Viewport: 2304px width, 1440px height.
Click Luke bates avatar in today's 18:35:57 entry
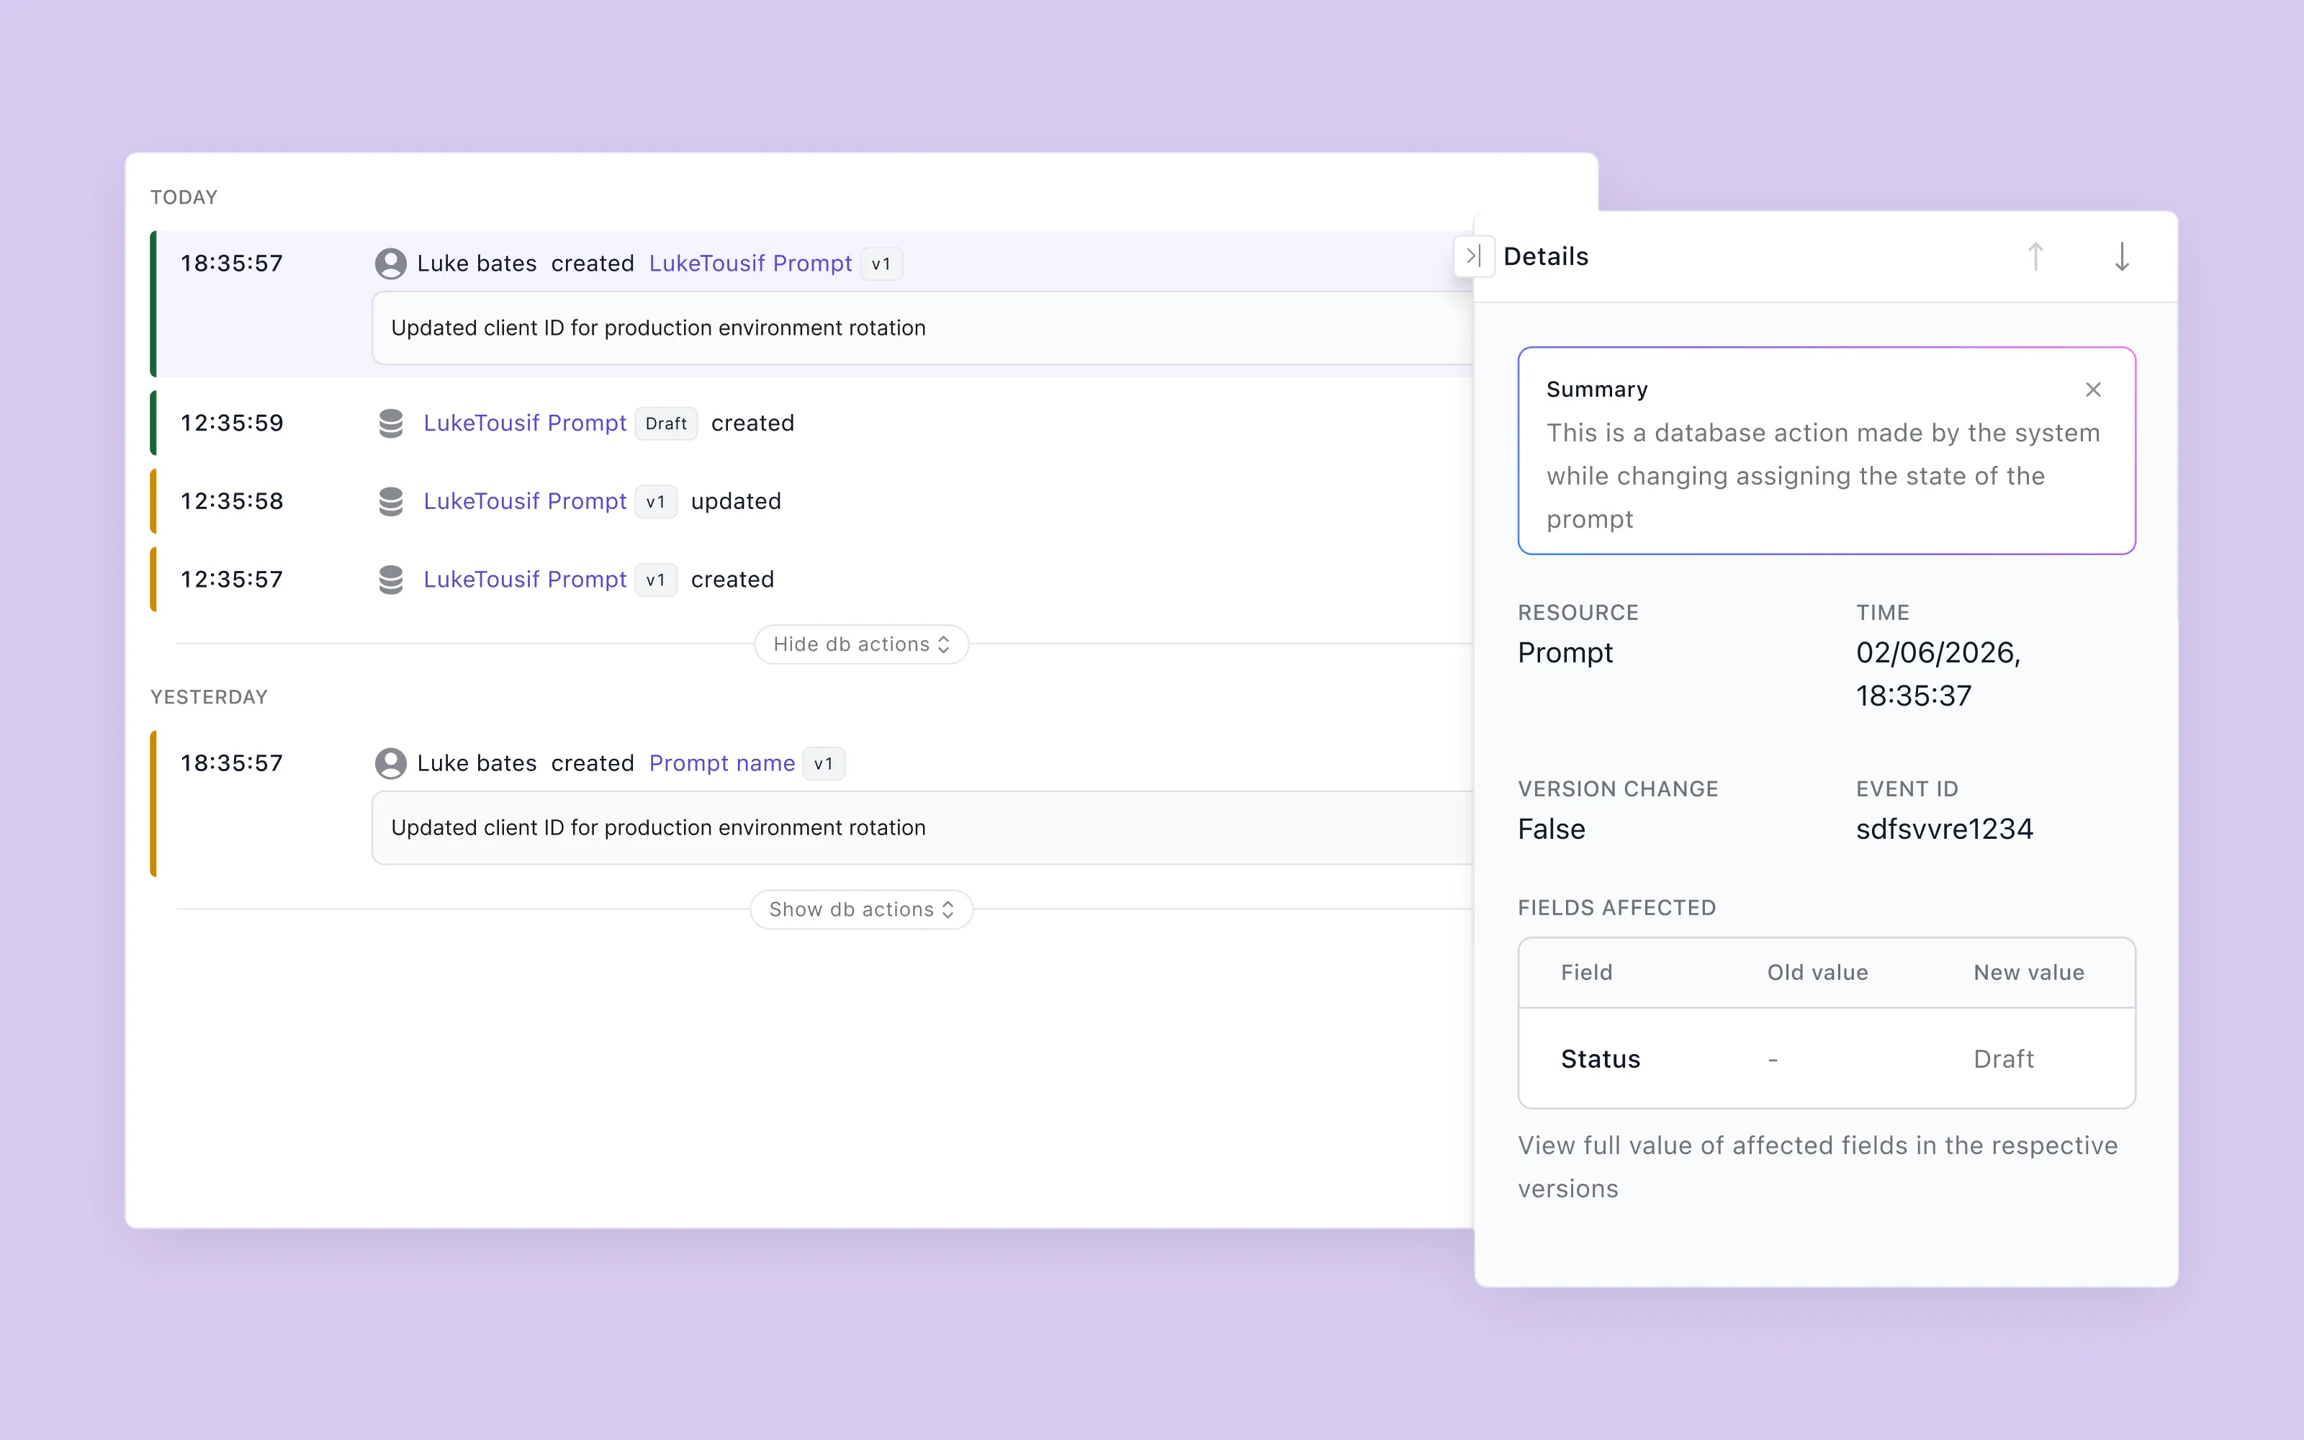390,264
